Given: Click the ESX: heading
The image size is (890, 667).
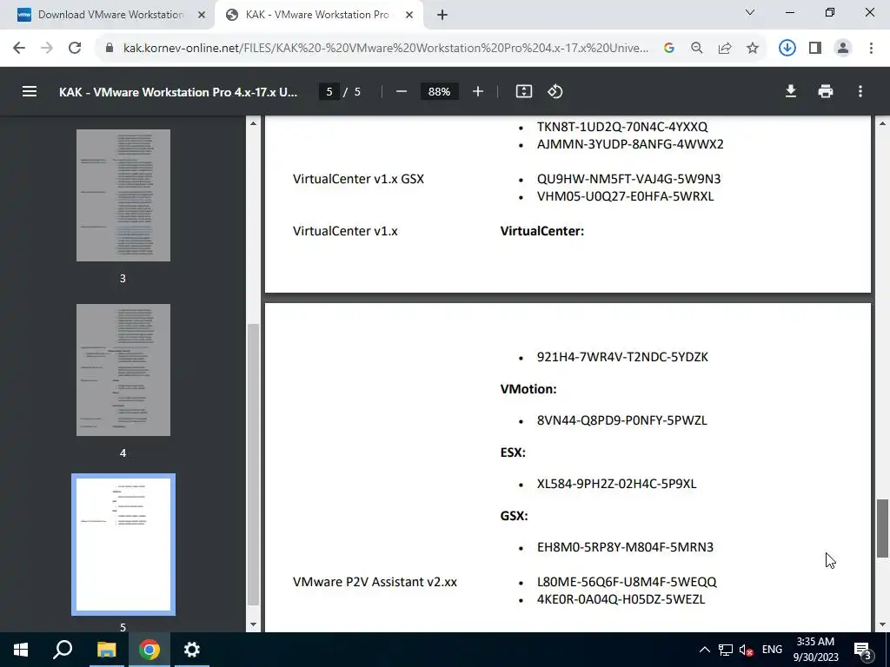Looking at the screenshot, I should pyautogui.click(x=513, y=452).
